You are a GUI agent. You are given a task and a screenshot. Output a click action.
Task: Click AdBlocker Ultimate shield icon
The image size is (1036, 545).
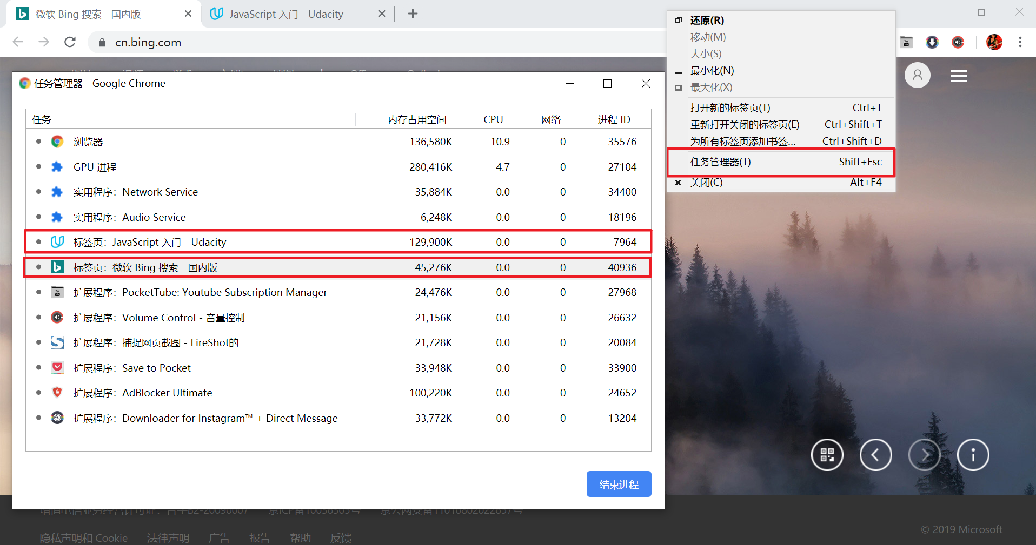57,393
